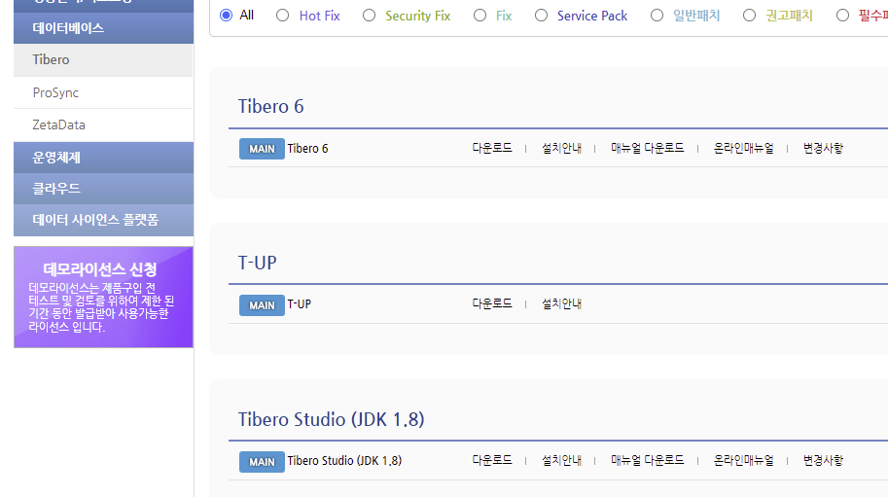The image size is (888, 497).
Task: Open 매뉴얼 다운로드 for Tibero 6
Action: (x=647, y=148)
